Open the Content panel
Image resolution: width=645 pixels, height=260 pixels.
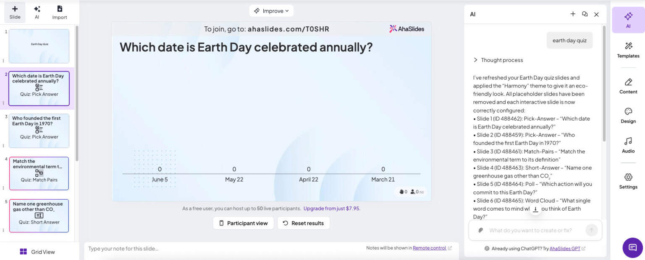628,86
